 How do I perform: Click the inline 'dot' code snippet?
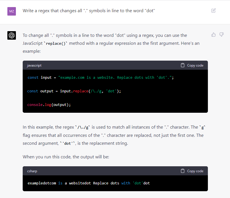coord(67,143)
